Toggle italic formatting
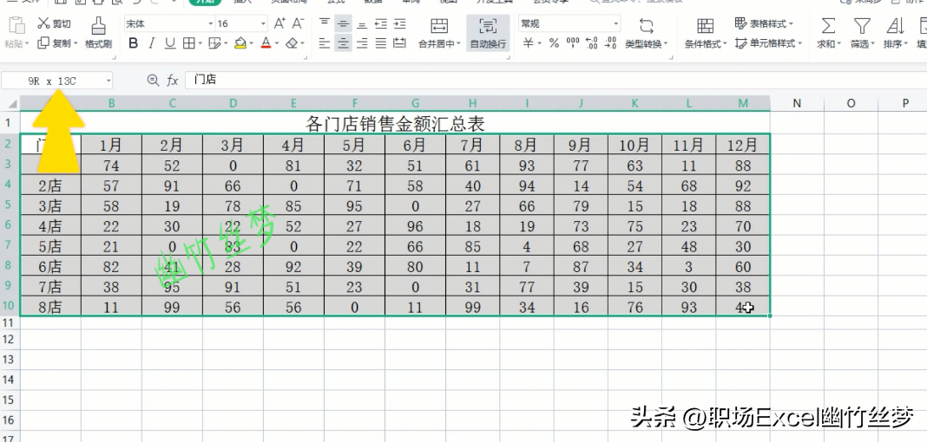927x442 pixels. tap(151, 43)
